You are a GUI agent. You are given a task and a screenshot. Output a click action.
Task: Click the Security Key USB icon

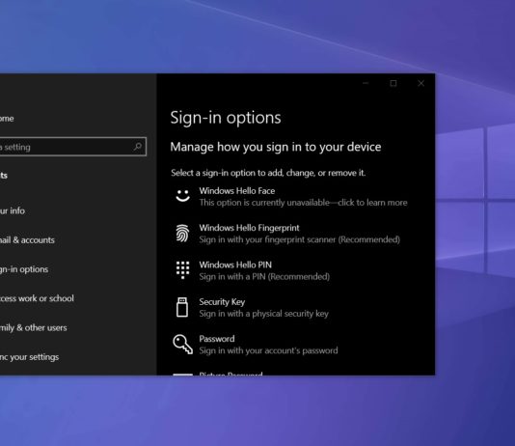click(x=182, y=307)
